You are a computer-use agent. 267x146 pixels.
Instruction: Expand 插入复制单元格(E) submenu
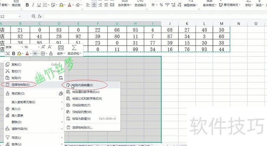point(34,102)
